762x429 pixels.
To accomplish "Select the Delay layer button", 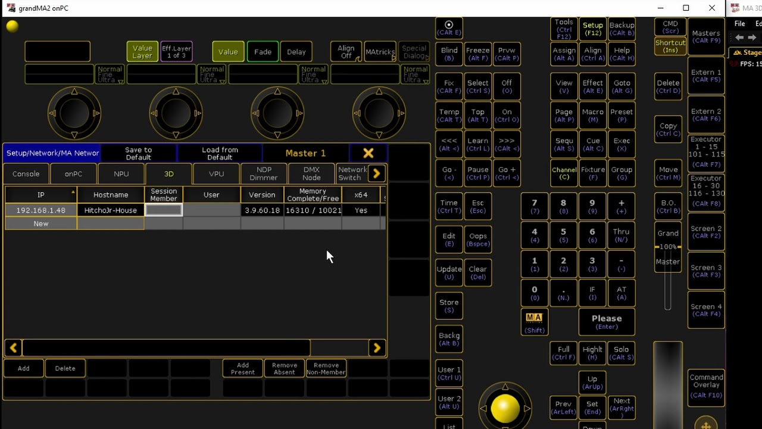I will pyautogui.click(x=296, y=52).
